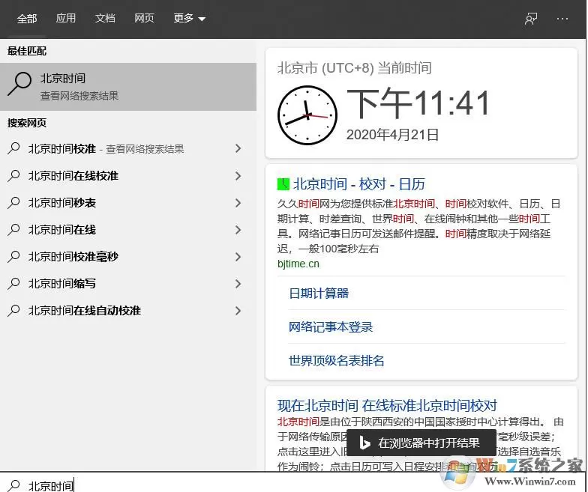Click the Bing logo on browser button
Image resolution: width=588 pixels, height=492 pixels.
point(364,443)
